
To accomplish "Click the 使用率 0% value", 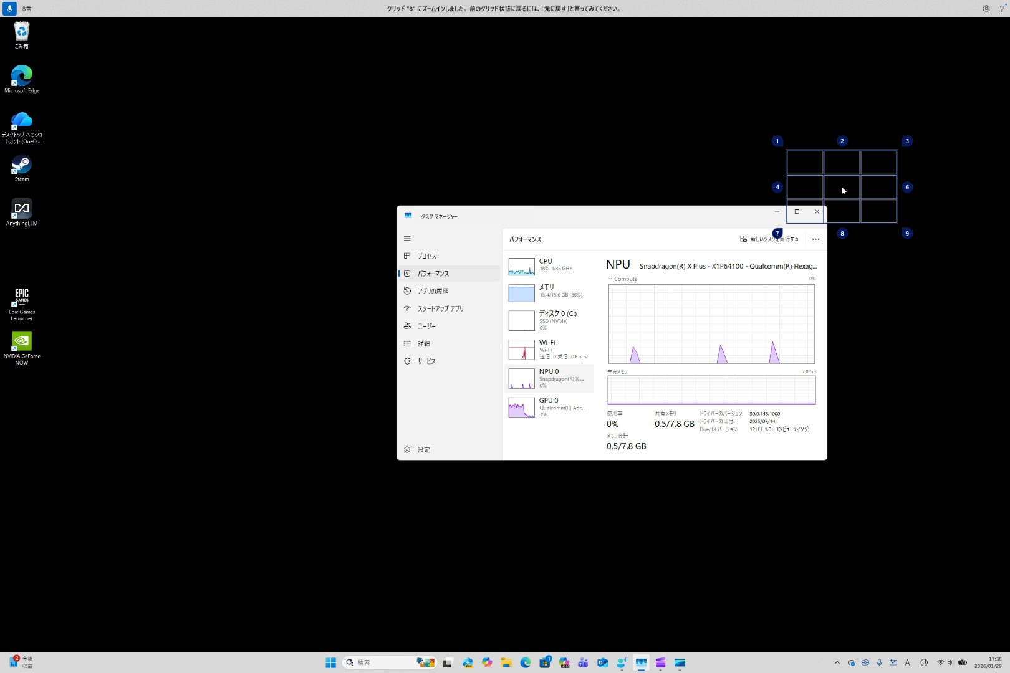I will [x=612, y=424].
